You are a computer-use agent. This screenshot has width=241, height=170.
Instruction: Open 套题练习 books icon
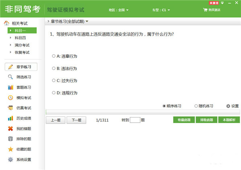click(x=10, y=87)
